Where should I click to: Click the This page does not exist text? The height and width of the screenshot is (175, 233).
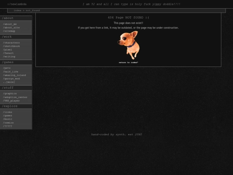(x=129, y=23)
